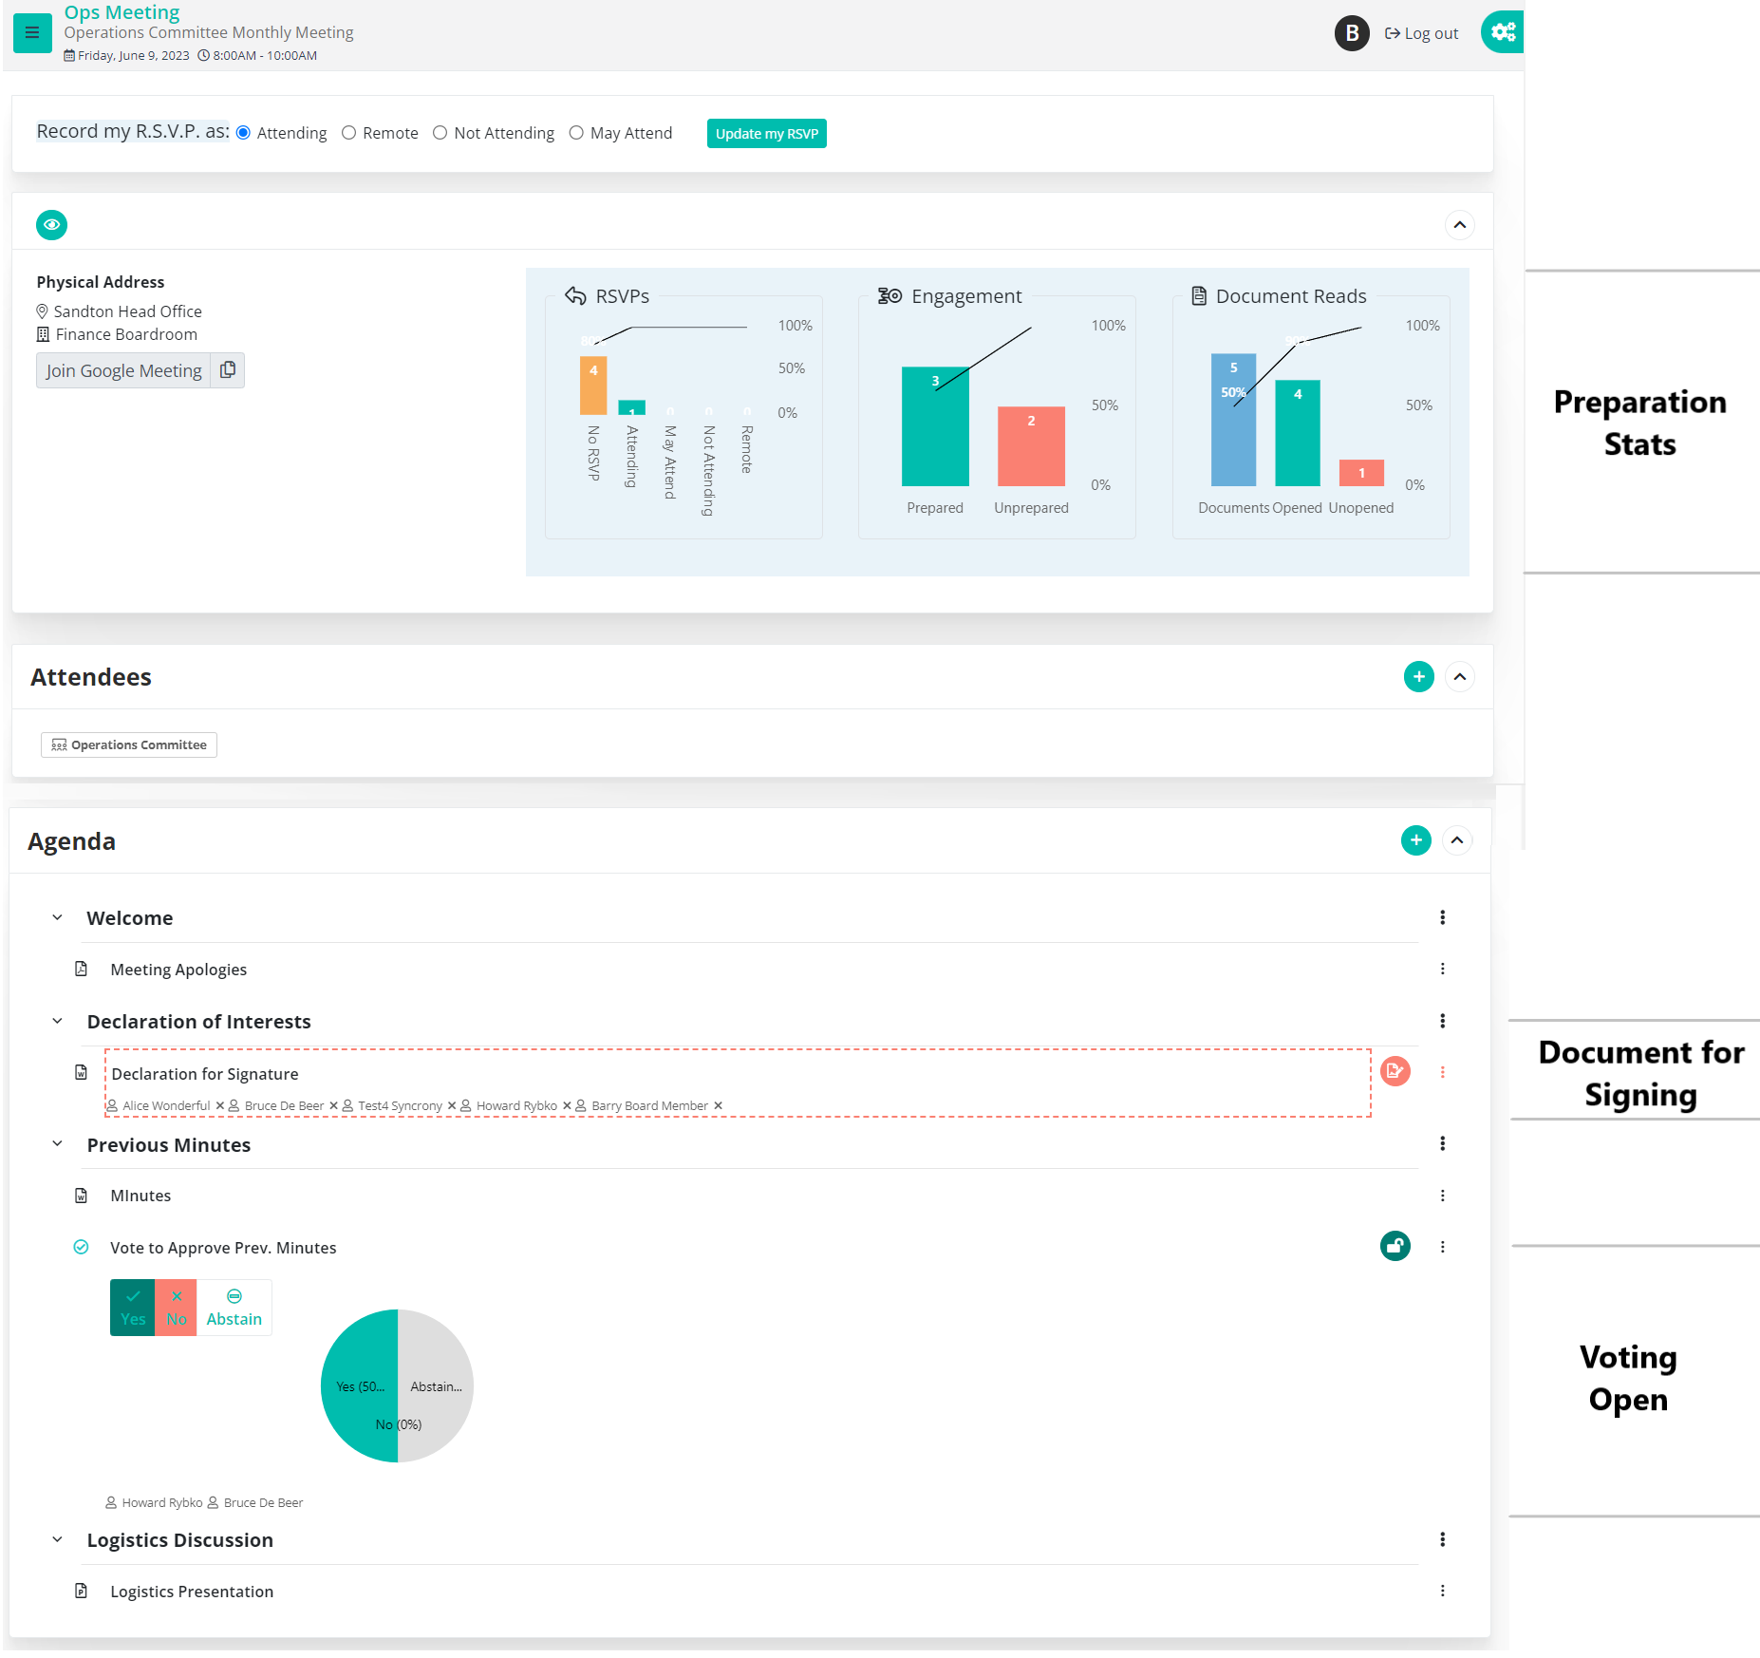The image size is (1760, 1658).
Task: Open the Logistics Presentation document
Action: pyautogui.click(x=192, y=1592)
